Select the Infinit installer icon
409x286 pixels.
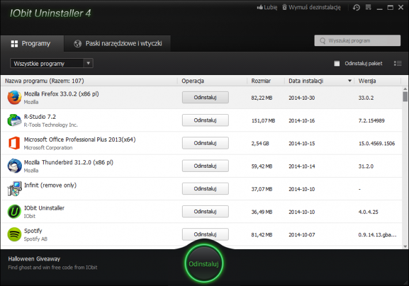(x=14, y=189)
